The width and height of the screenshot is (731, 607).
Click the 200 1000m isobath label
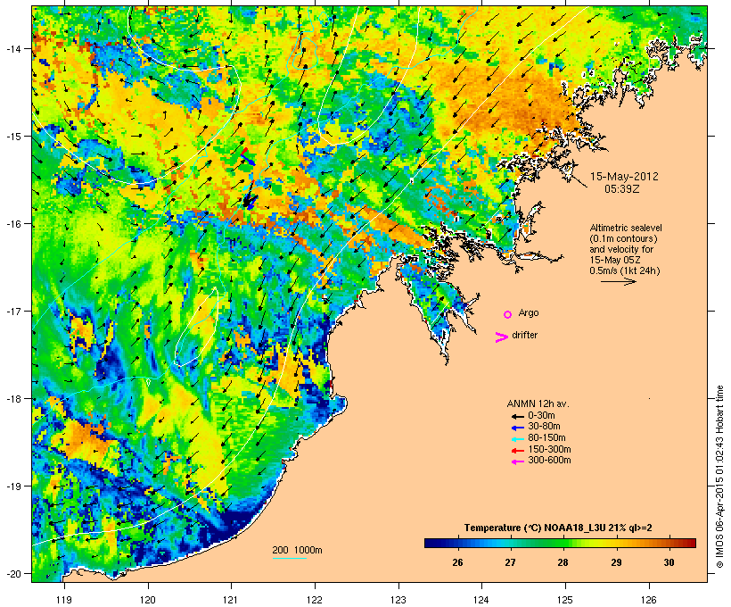point(297,550)
